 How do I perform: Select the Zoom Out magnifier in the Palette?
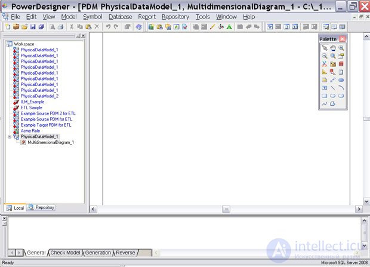click(x=325, y=56)
